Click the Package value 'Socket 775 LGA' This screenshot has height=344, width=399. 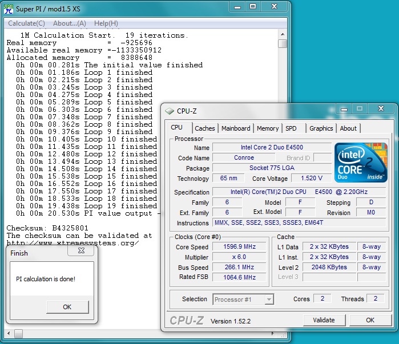[272, 168]
